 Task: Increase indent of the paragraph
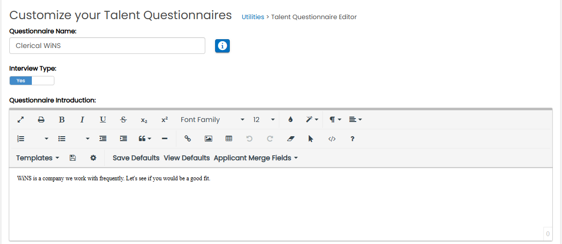tap(123, 139)
